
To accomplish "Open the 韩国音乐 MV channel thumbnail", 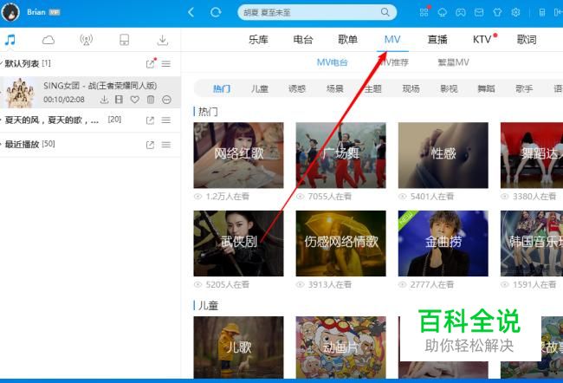I will [532, 243].
